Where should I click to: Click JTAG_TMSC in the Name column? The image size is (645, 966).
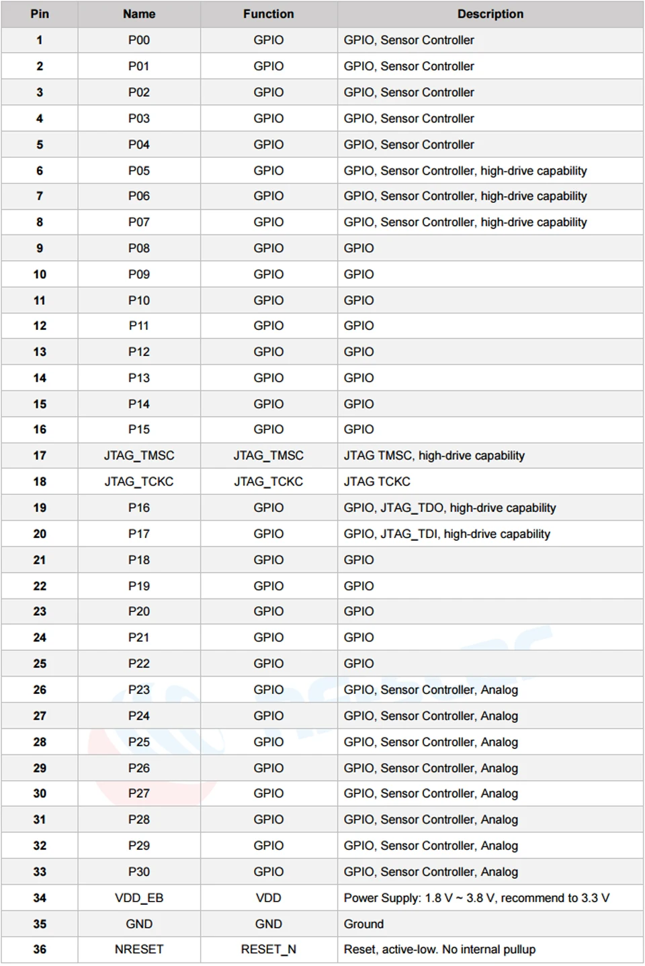139,455
